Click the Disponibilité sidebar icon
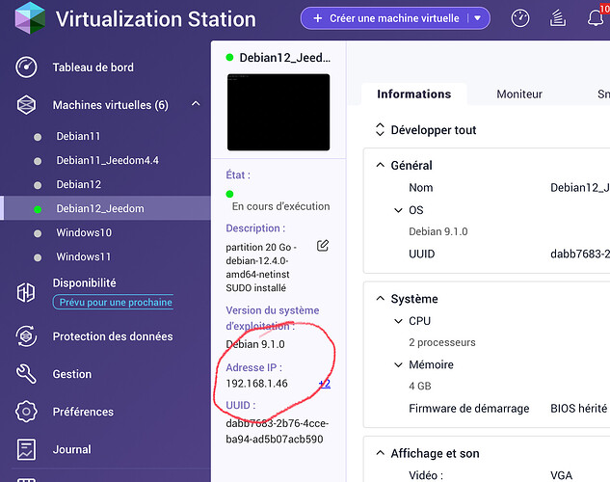This screenshot has height=482, width=610. pyautogui.click(x=27, y=291)
